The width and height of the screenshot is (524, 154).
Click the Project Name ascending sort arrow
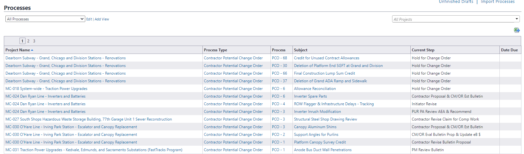point(32,50)
